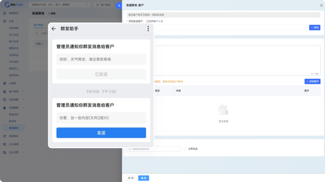Image resolution: width=325 pixels, height=182 pixels.
Task: Click the 关闭 button at bottom
Action: (131, 178)
